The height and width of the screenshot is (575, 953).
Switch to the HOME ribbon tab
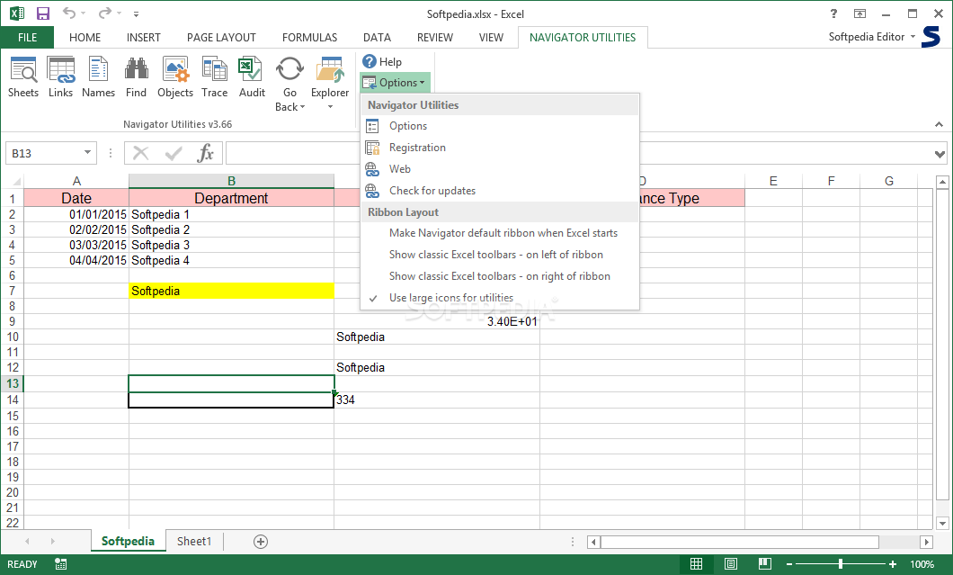[85, 37]
